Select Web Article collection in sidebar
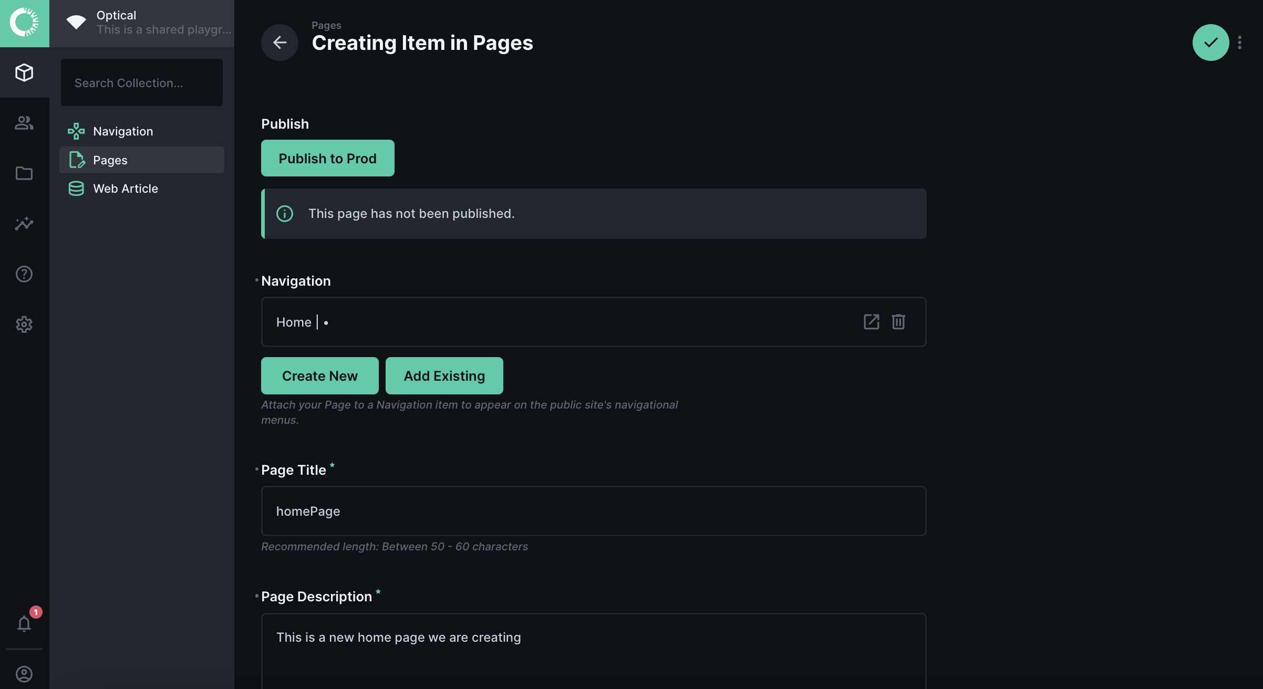The width and height of the screenshot is (1263, 689). coord(125,189)
